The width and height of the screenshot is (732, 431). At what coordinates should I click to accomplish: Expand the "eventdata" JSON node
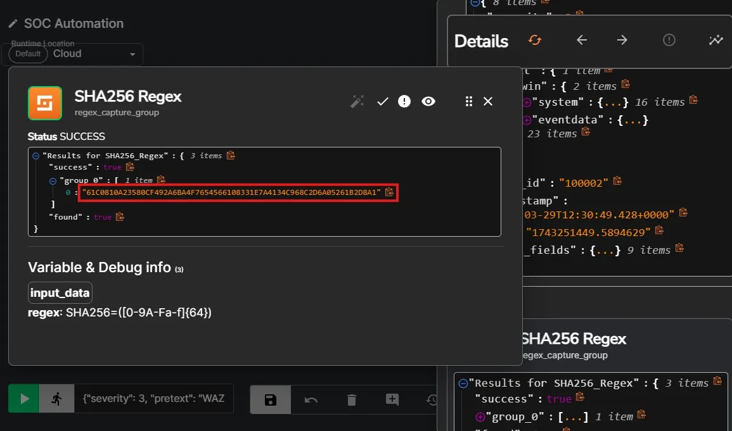click(526, 120)
